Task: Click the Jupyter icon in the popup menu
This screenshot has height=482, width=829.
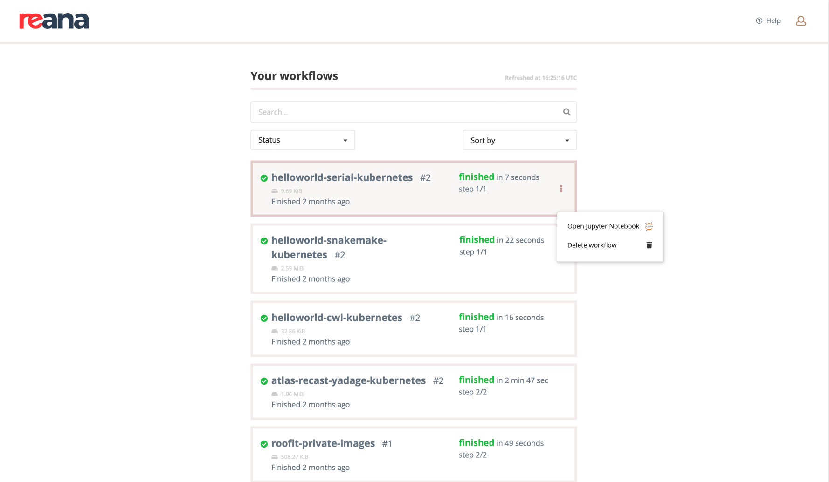Action: point(649,226)
